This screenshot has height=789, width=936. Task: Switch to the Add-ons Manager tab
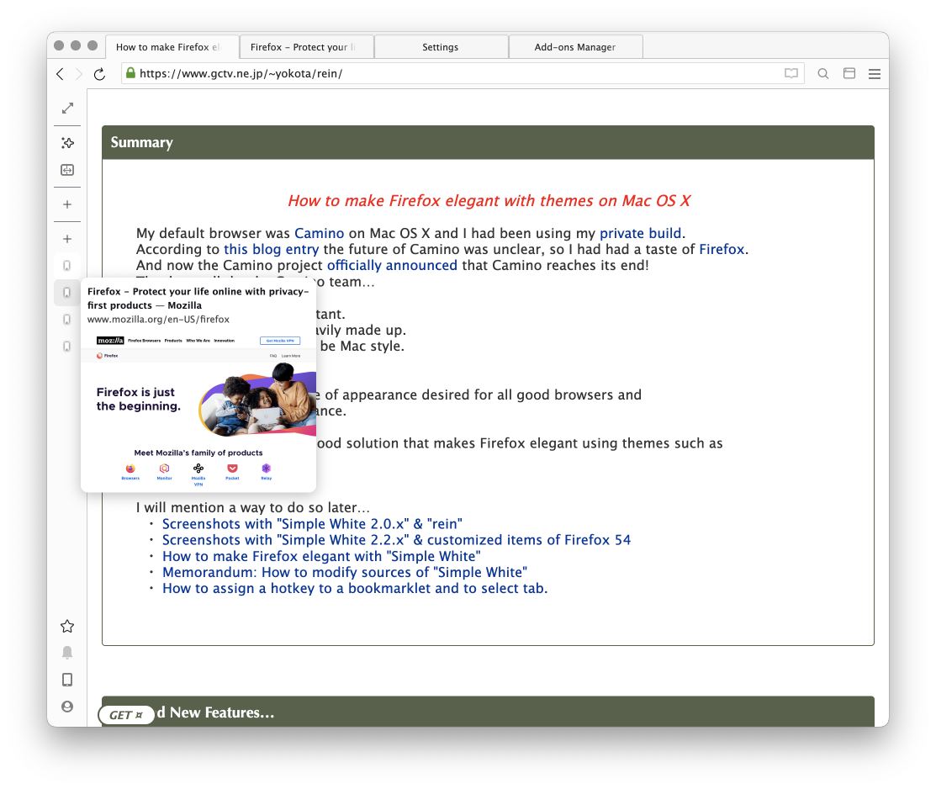(575, 47)
